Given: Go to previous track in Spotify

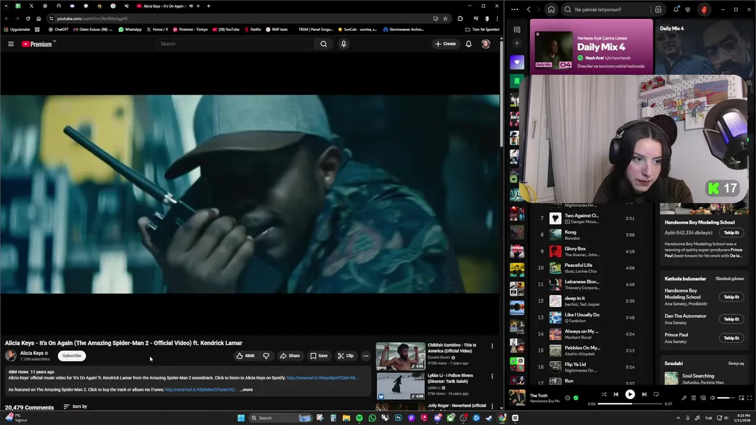Looking at the screenshot, I should pos(616,394).
